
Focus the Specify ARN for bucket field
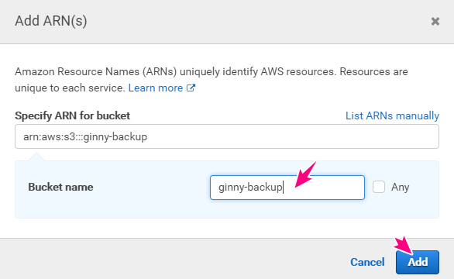[227, 136]
